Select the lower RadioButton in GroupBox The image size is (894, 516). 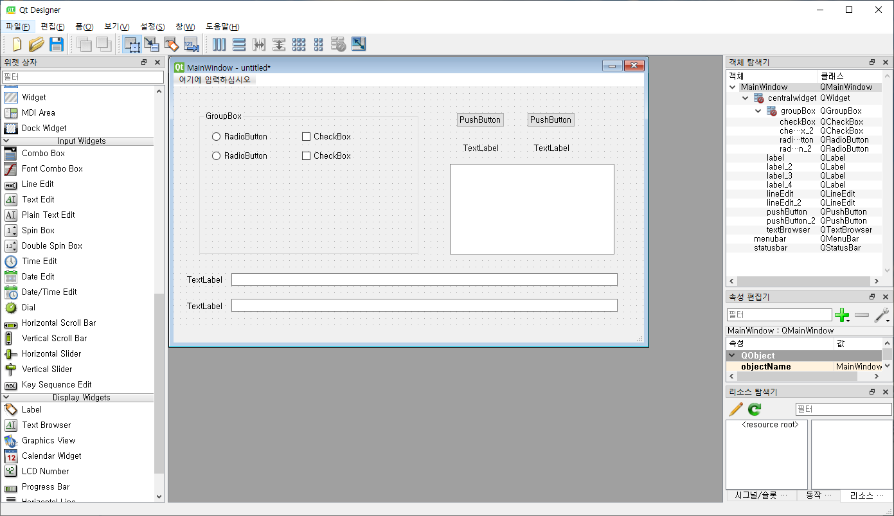[x=240, y=156]
